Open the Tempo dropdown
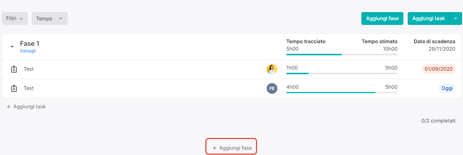 click(x=50, y=19)
